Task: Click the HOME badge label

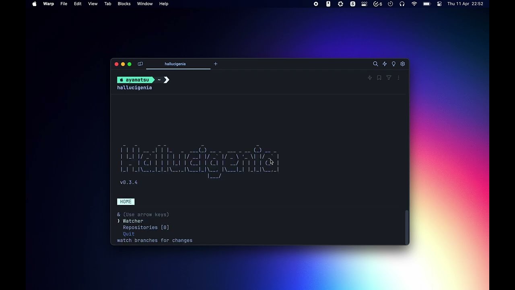Action: (126, 202)
